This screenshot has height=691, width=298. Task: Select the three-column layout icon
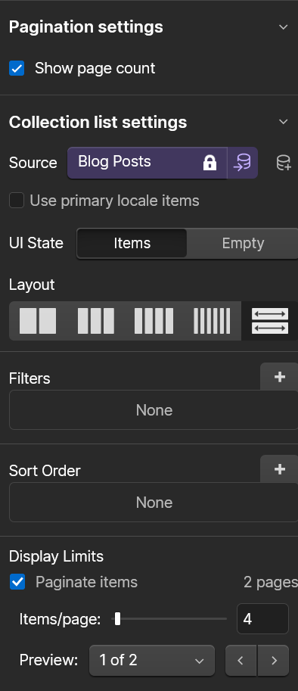96,321
